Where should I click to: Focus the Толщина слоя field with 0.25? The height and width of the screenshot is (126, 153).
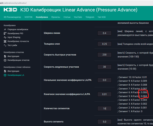click(x=104, y=44)
